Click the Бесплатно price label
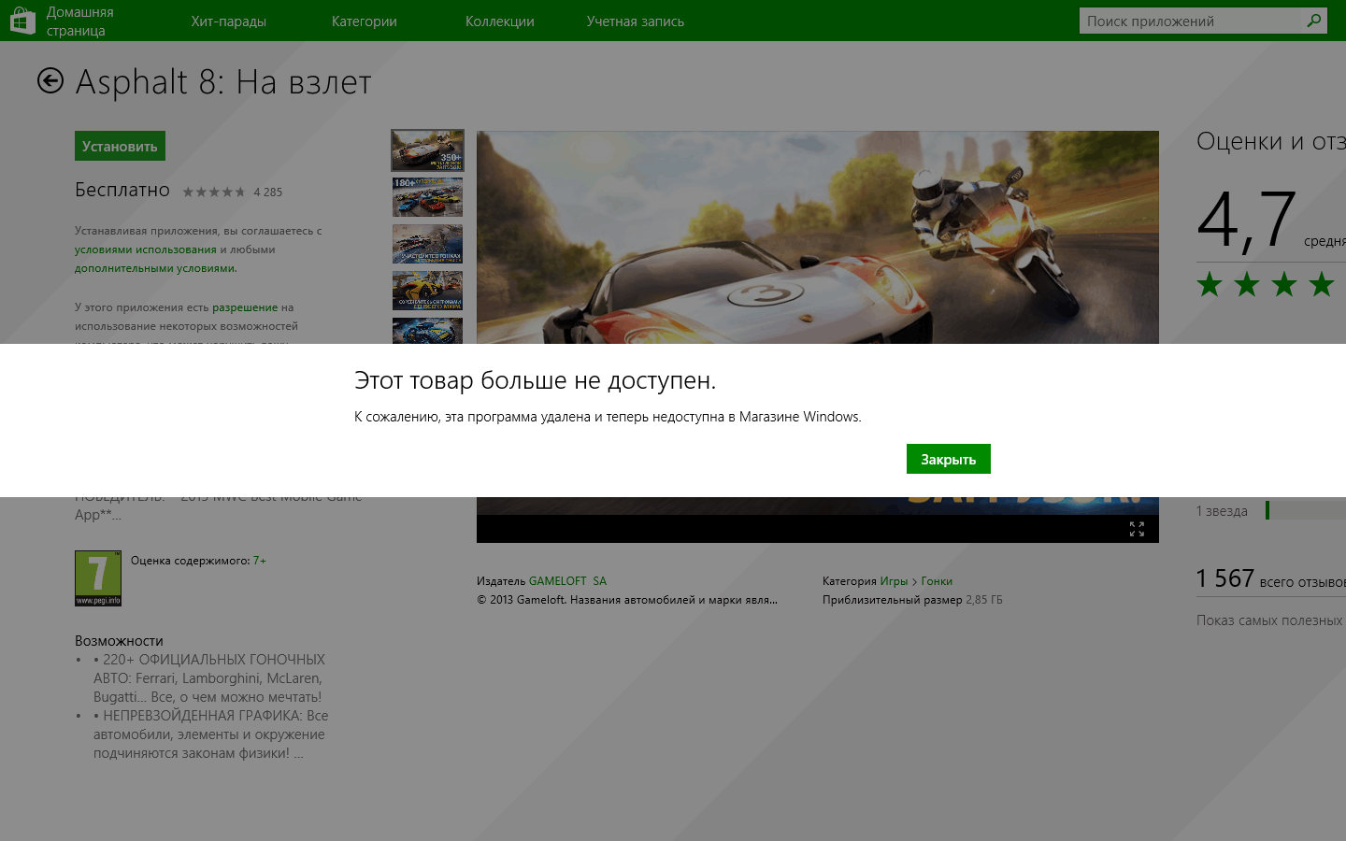The width and height of the screenshot is (1346, 841). tap(122, 190)
